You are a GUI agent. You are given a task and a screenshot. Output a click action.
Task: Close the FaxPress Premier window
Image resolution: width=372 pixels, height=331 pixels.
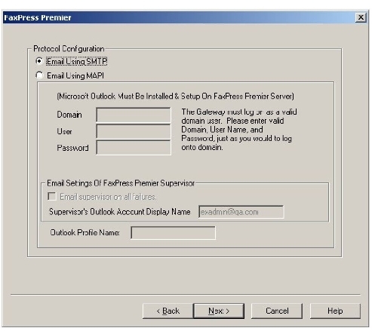361,17
